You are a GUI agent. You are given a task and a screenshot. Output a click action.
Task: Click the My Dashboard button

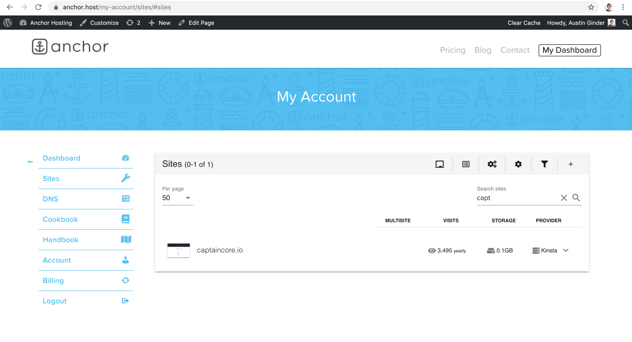tap(569, 50)
